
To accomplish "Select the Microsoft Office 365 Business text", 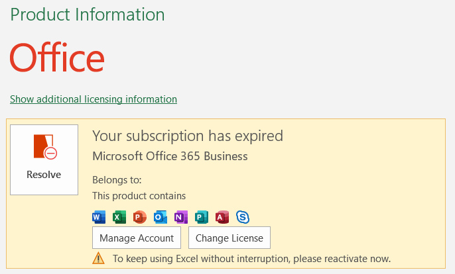I will 170,156.
